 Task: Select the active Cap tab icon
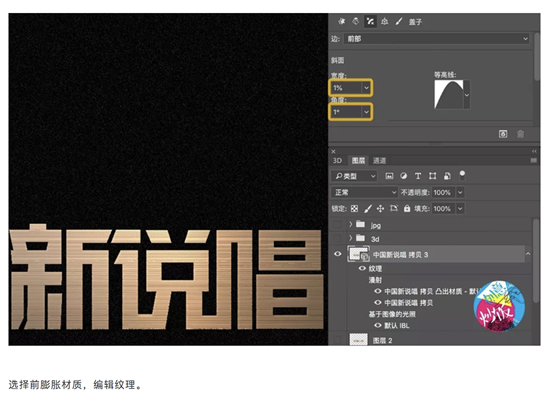pyautogui.click(x=370, y=22)
